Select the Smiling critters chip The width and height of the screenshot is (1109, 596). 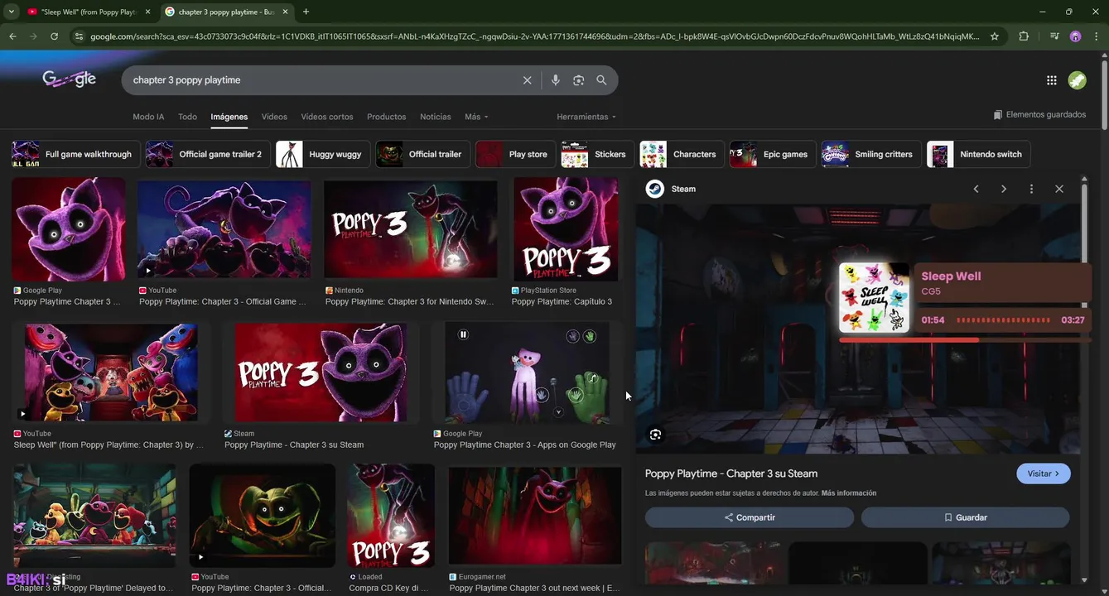[871, 154]
